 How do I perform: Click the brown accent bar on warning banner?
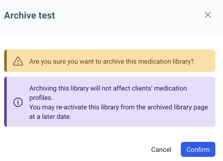pos(5,61)
